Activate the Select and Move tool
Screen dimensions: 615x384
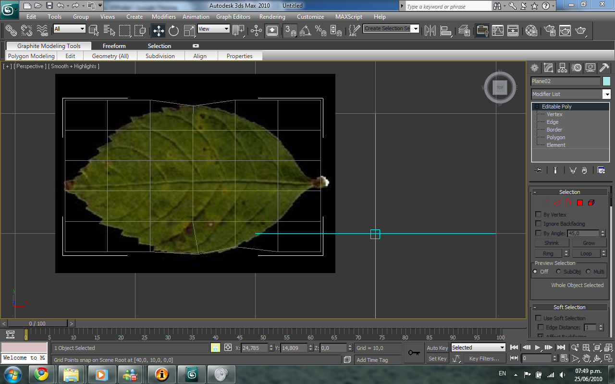tap(158, 31)
